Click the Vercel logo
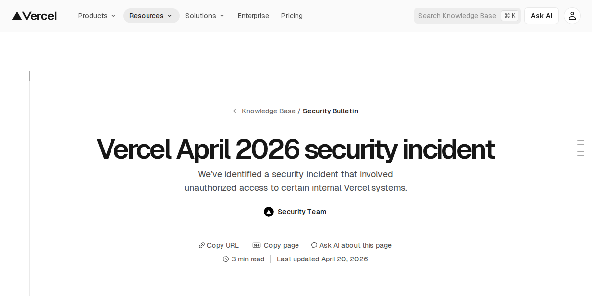 click(34, 15)
